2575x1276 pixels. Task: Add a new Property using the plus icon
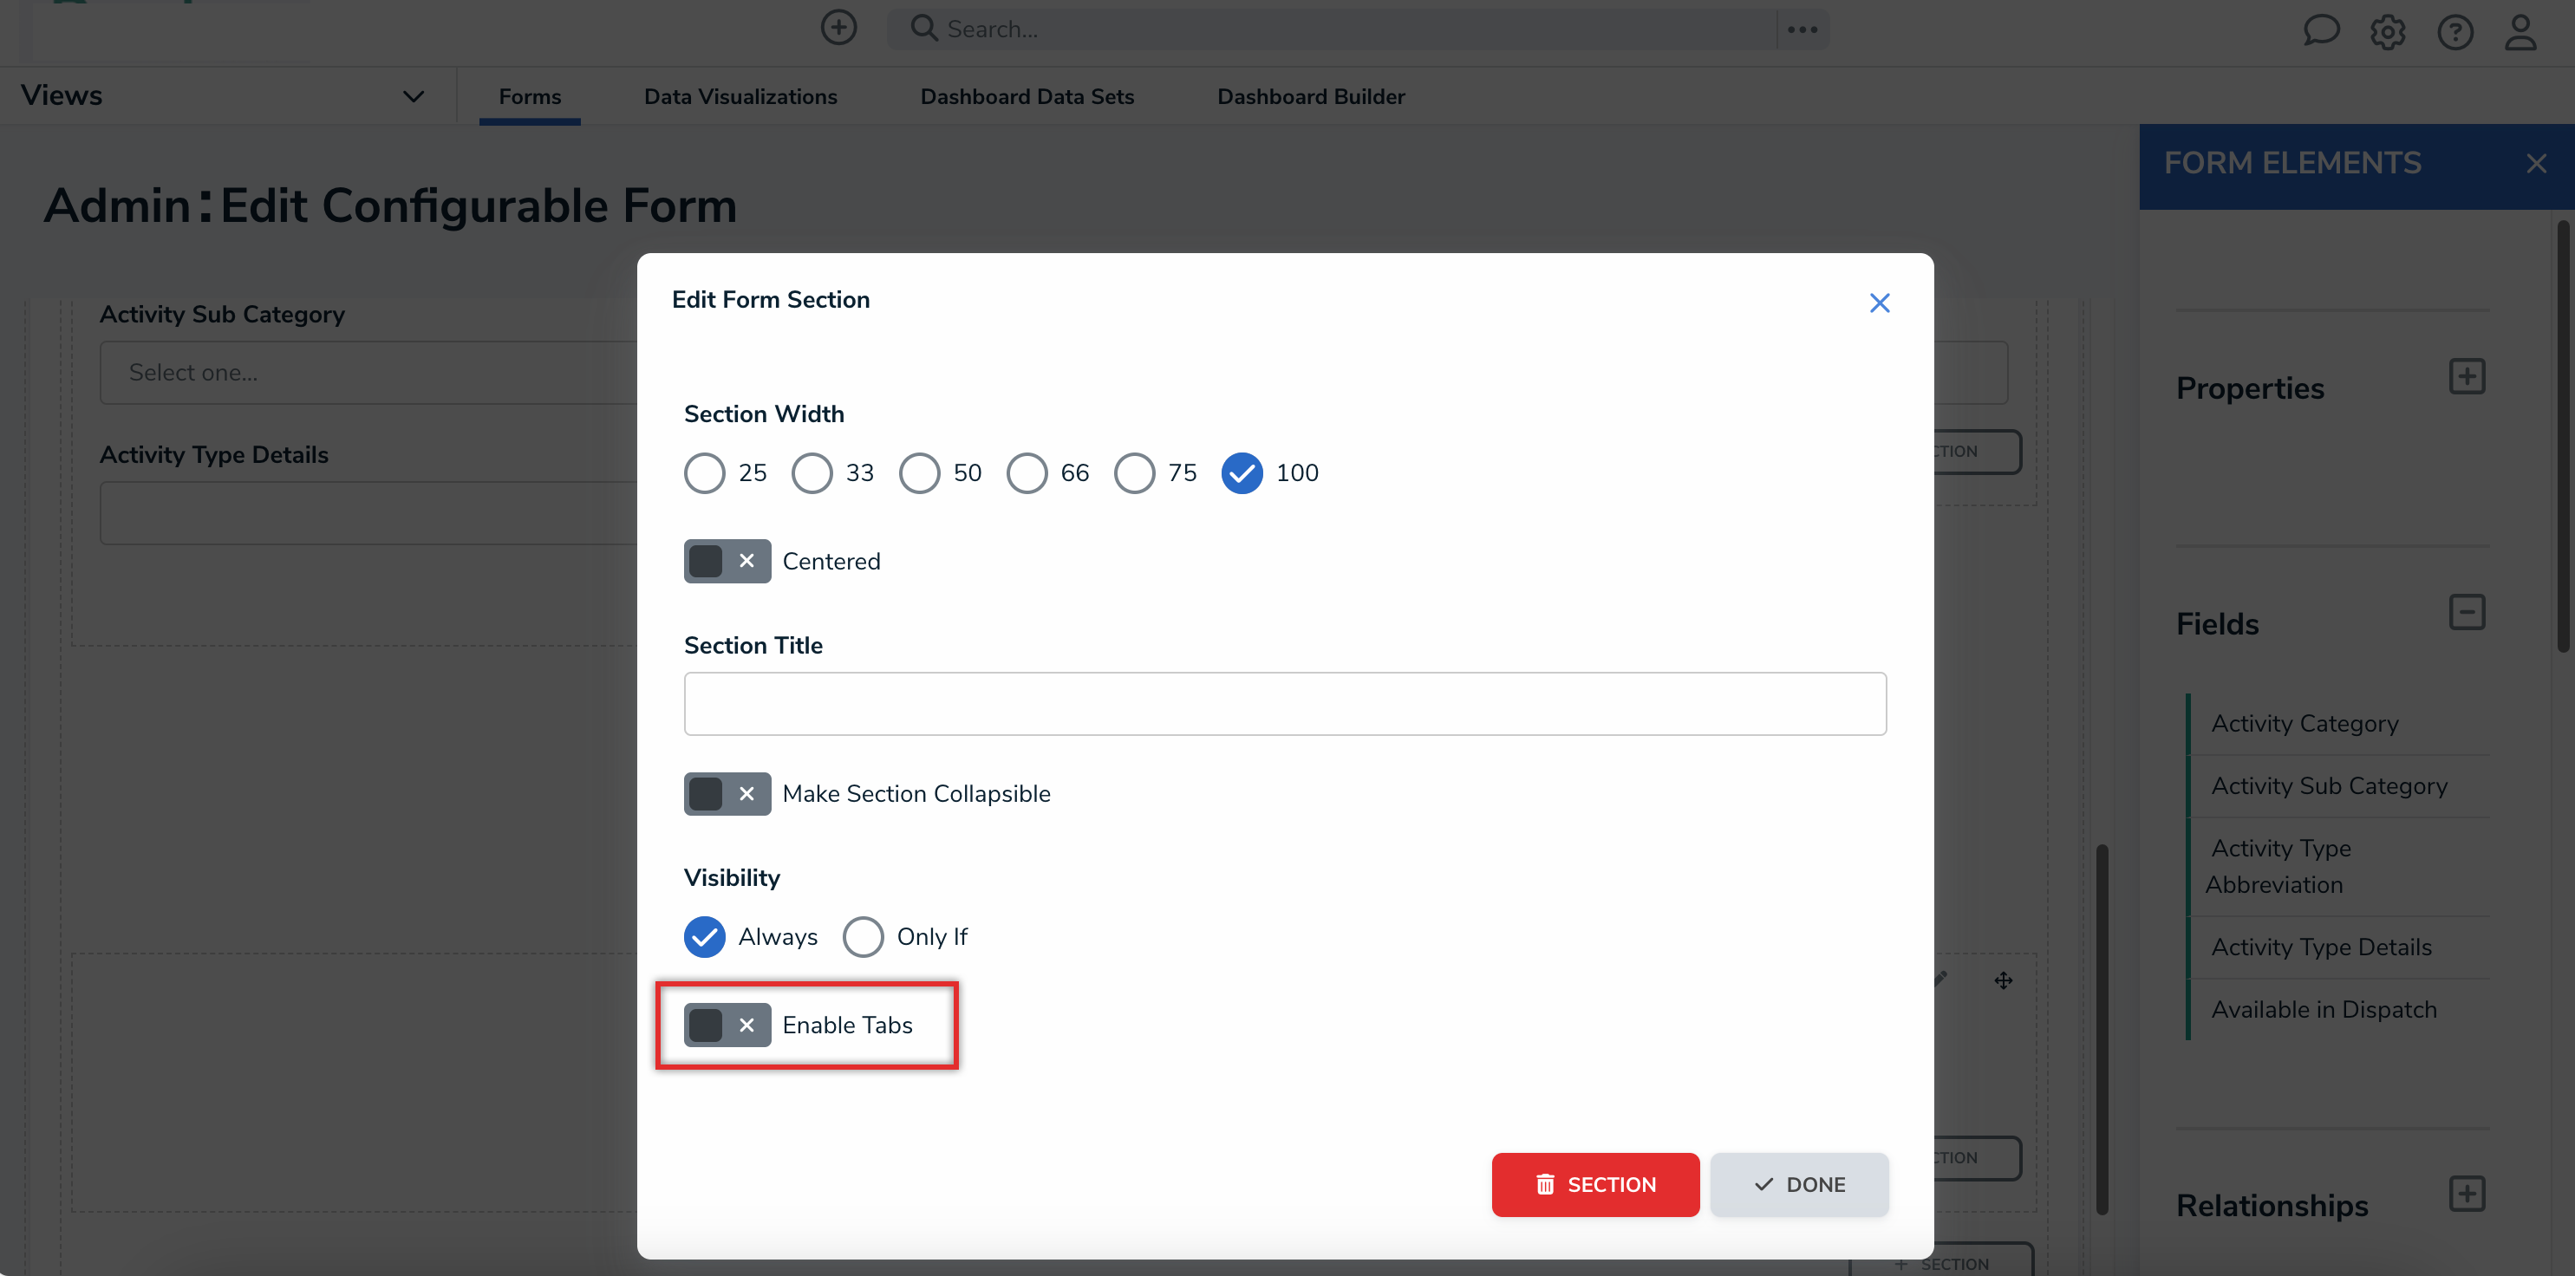tap(2468, 375)
